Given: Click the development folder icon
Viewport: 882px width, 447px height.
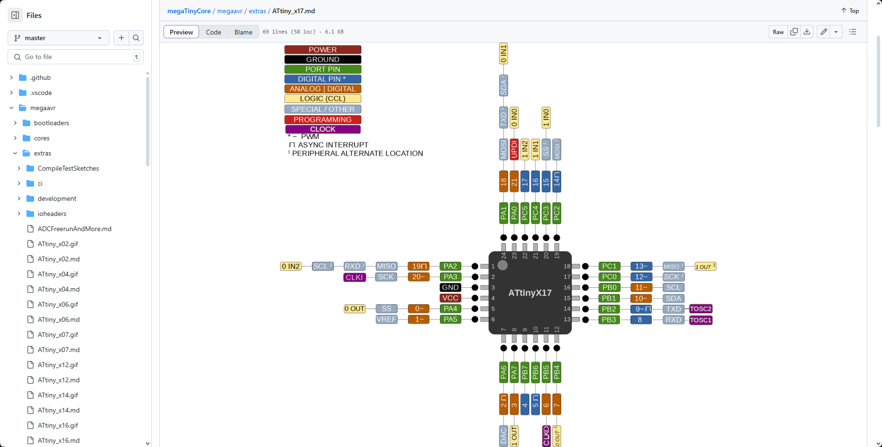Looking at the screenshot, I should pyautogui.click(x=30, y=198).
